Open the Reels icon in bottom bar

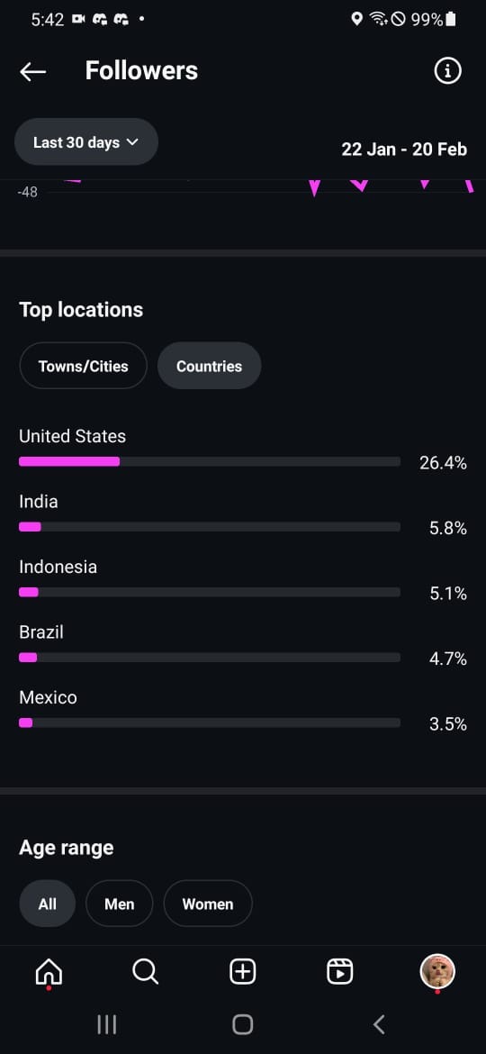point(339,971)
